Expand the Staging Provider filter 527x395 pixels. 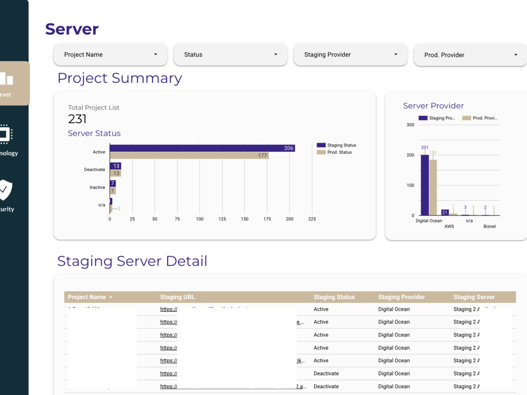350,54
